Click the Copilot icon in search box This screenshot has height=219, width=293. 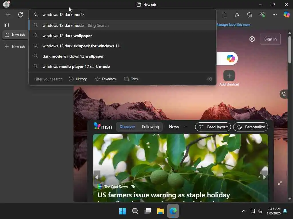click(x=231, y=58)
